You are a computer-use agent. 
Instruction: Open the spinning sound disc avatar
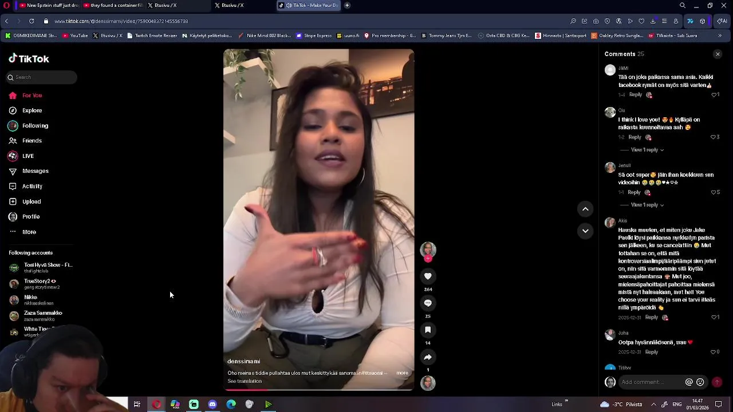pyautogui.click(x=428, y=383)
